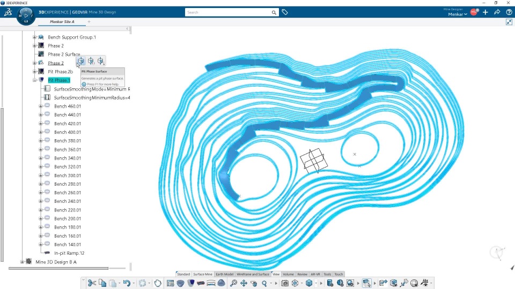Open the Menkar user dropdown

click(458, 14)
